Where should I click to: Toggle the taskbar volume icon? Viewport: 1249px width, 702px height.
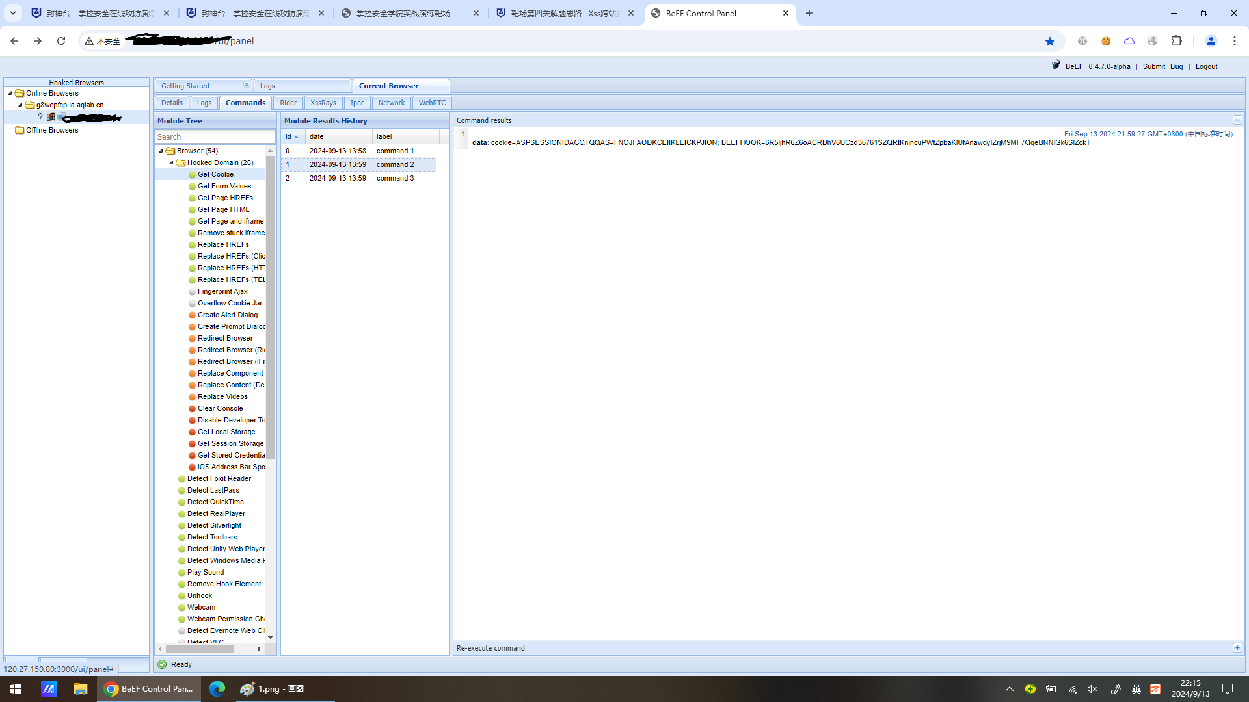click(1092, 689)
